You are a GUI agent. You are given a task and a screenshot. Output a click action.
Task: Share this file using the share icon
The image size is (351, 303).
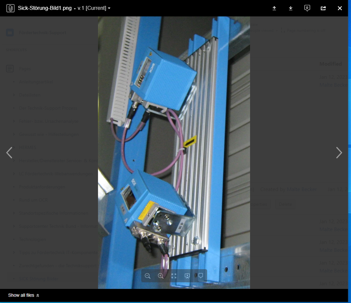pos(323,8)
